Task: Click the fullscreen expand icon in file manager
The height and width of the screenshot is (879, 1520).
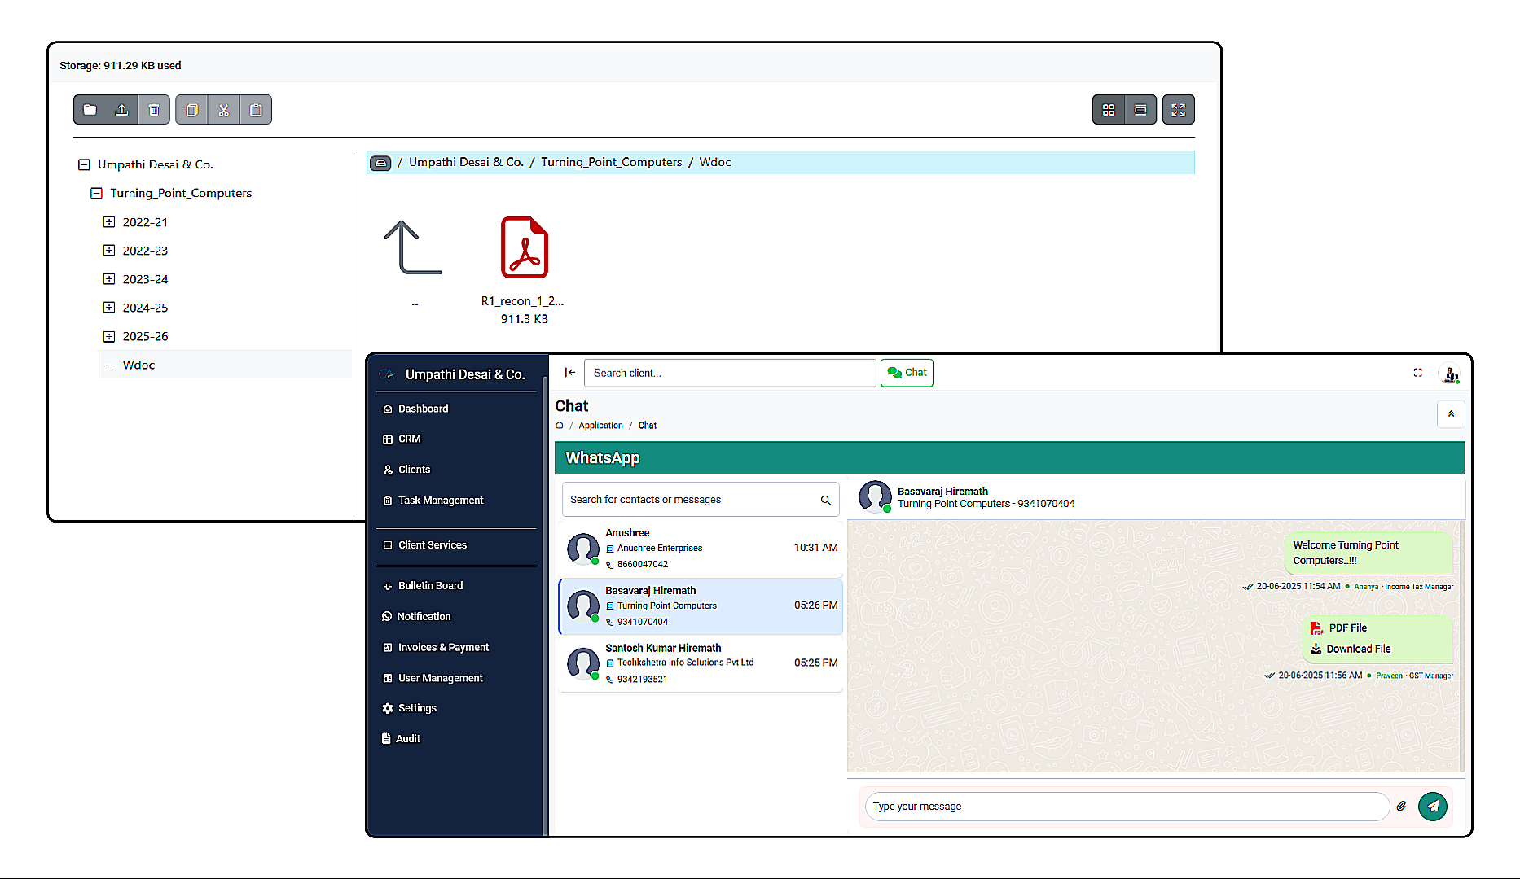Action: pos(1179,110)
